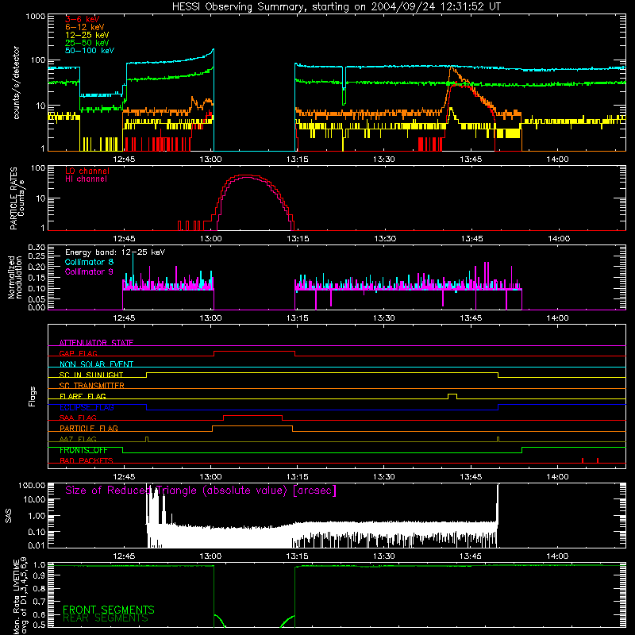This screenshot has width=635, height=635.
Task: Click the Flags panel axis label
Action: [32, 396]
